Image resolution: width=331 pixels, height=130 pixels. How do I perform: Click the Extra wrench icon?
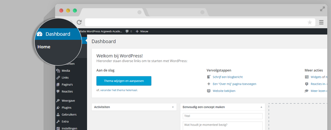coord(58,121)
